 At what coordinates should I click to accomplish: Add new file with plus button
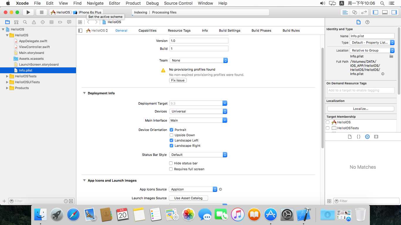click(x=4, y=201)
